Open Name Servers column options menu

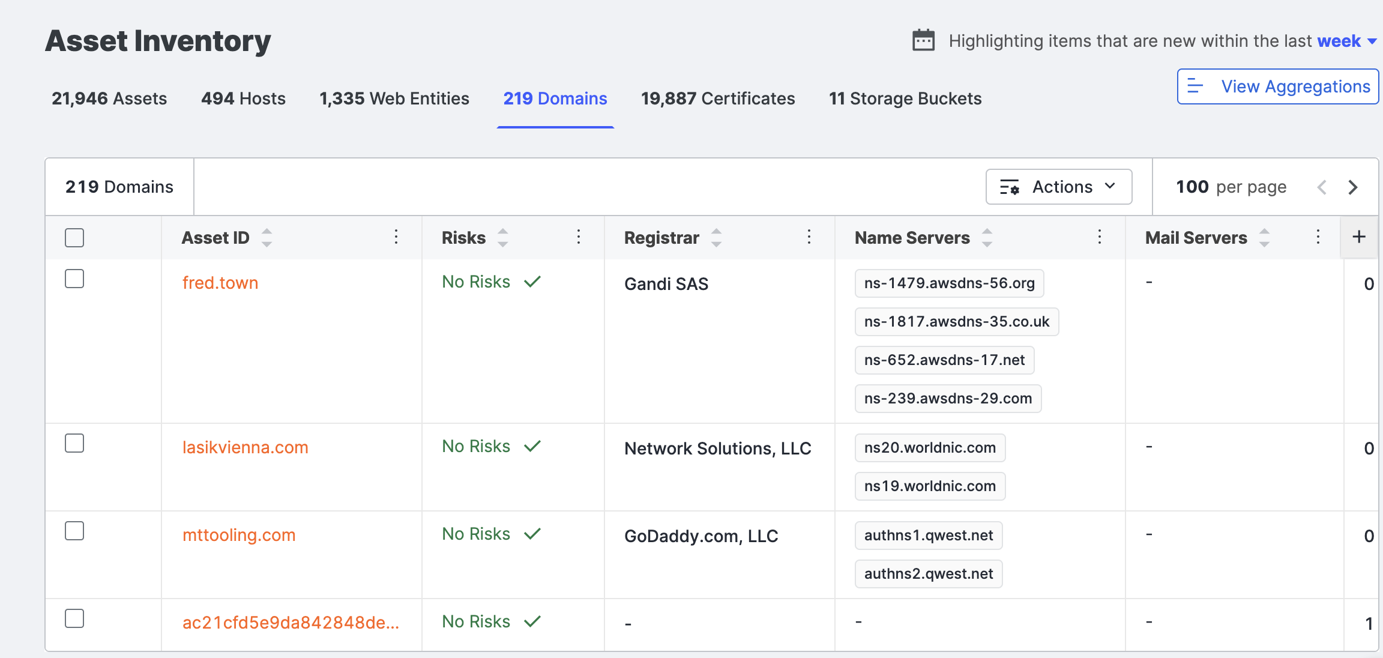pos(1100,237)
